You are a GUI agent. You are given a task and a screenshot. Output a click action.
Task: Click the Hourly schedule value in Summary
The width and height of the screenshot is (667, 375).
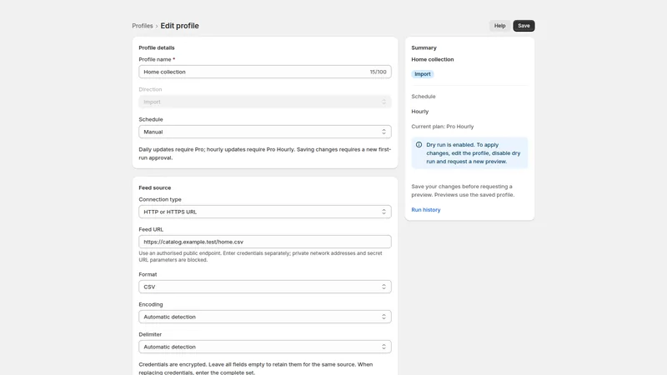point(420,112)
